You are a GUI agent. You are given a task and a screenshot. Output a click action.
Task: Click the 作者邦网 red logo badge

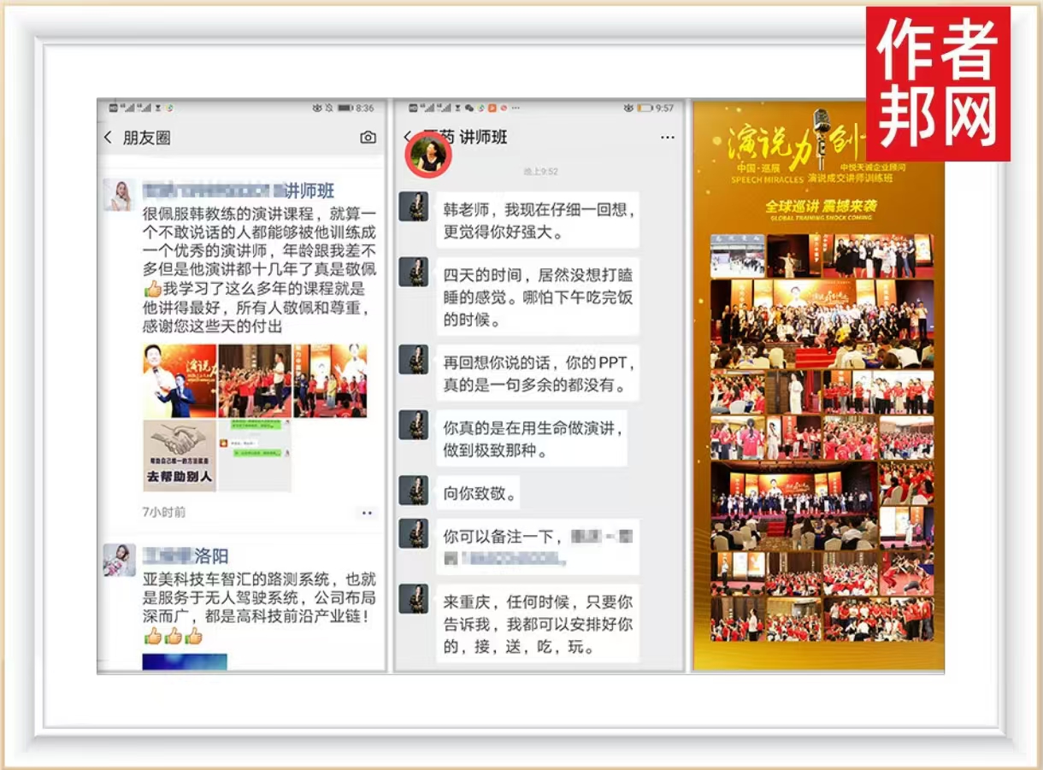point(938,83)
